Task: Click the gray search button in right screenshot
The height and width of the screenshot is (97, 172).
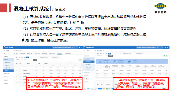Action: pyautogui.click(x=110, y=56)
